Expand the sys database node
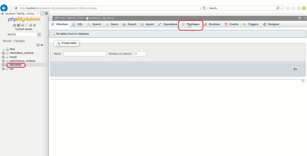This screenshot has height=156, width=307. (x=3, y=69)
